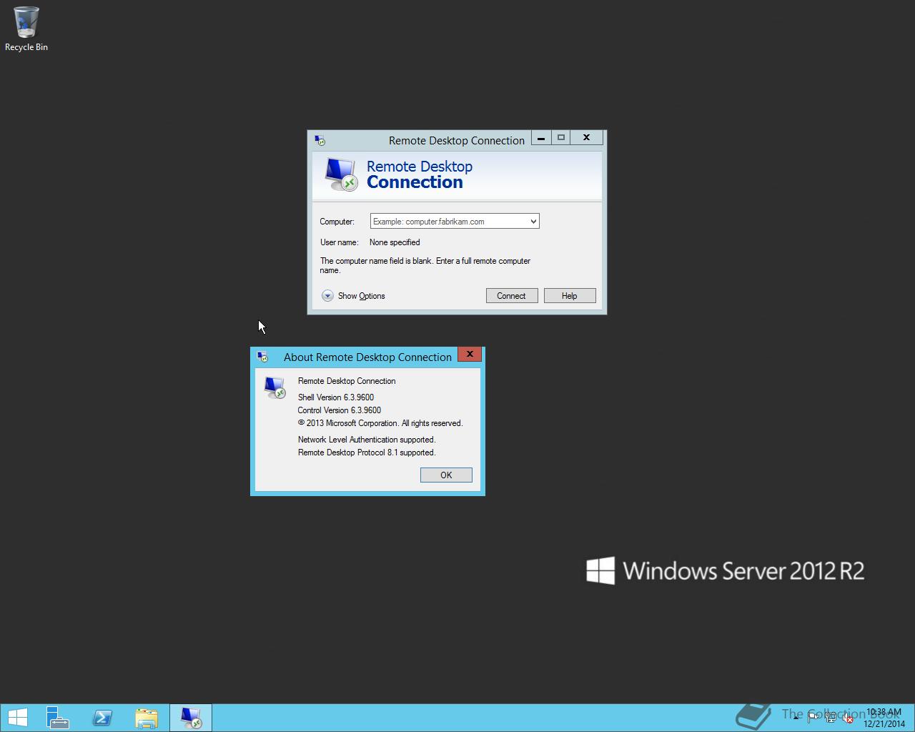This screenshot has width=915, height=732.
Task: Launch Windows PowerShell from the taskbar
Action: (x=102, y=717)
